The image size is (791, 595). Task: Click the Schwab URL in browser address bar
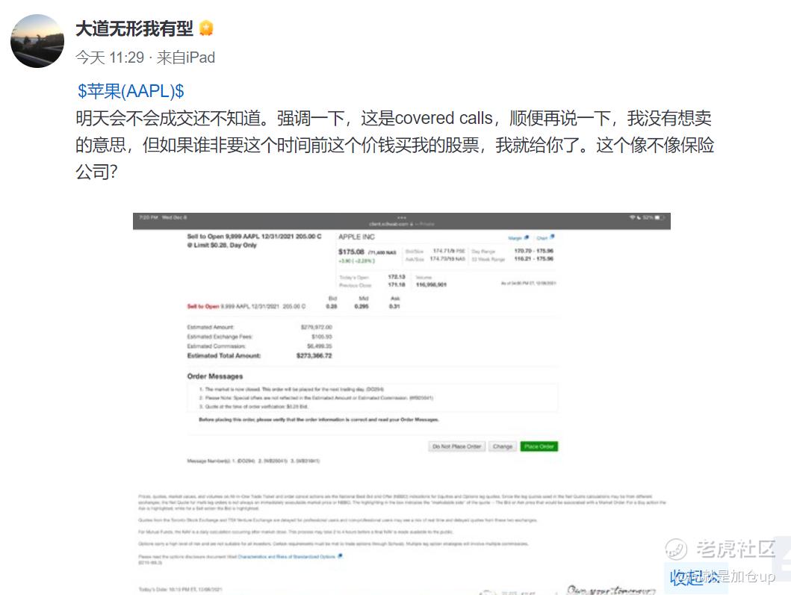[x=402, y=224]
